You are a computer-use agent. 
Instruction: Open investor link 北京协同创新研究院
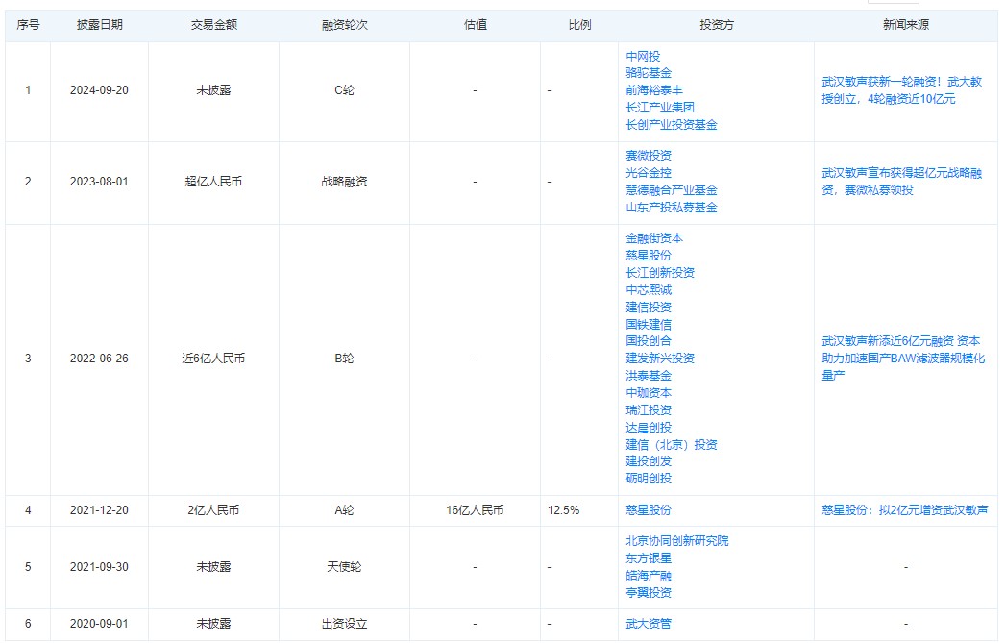coord(677,541)
